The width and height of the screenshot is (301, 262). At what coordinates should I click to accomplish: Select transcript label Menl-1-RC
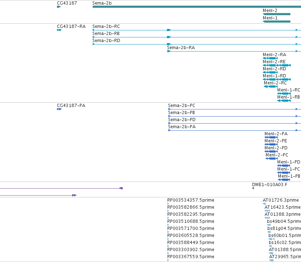(289, 90)
